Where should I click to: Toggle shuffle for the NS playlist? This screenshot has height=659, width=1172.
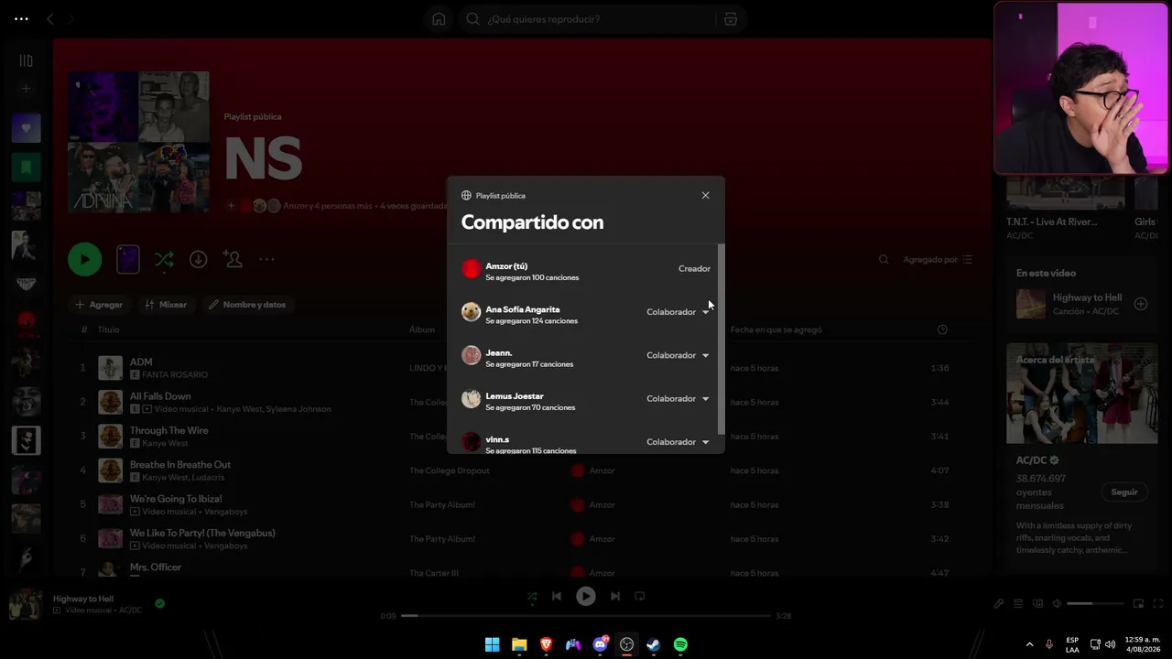click(x=164, y=260)
